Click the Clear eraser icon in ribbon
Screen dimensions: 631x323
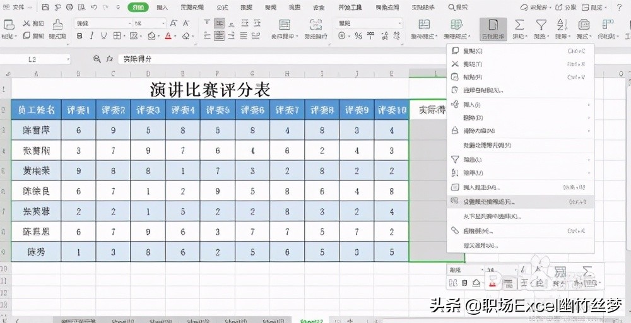(x=186, y=36)
